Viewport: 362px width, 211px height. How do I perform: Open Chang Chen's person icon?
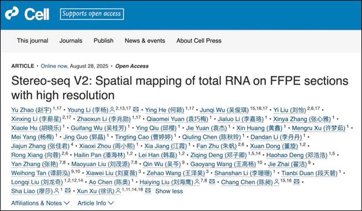276,182
